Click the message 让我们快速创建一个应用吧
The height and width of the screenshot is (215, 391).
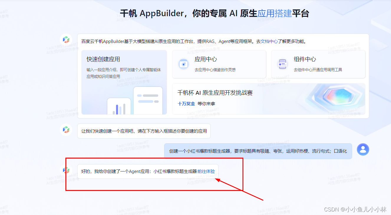[144, 131]
